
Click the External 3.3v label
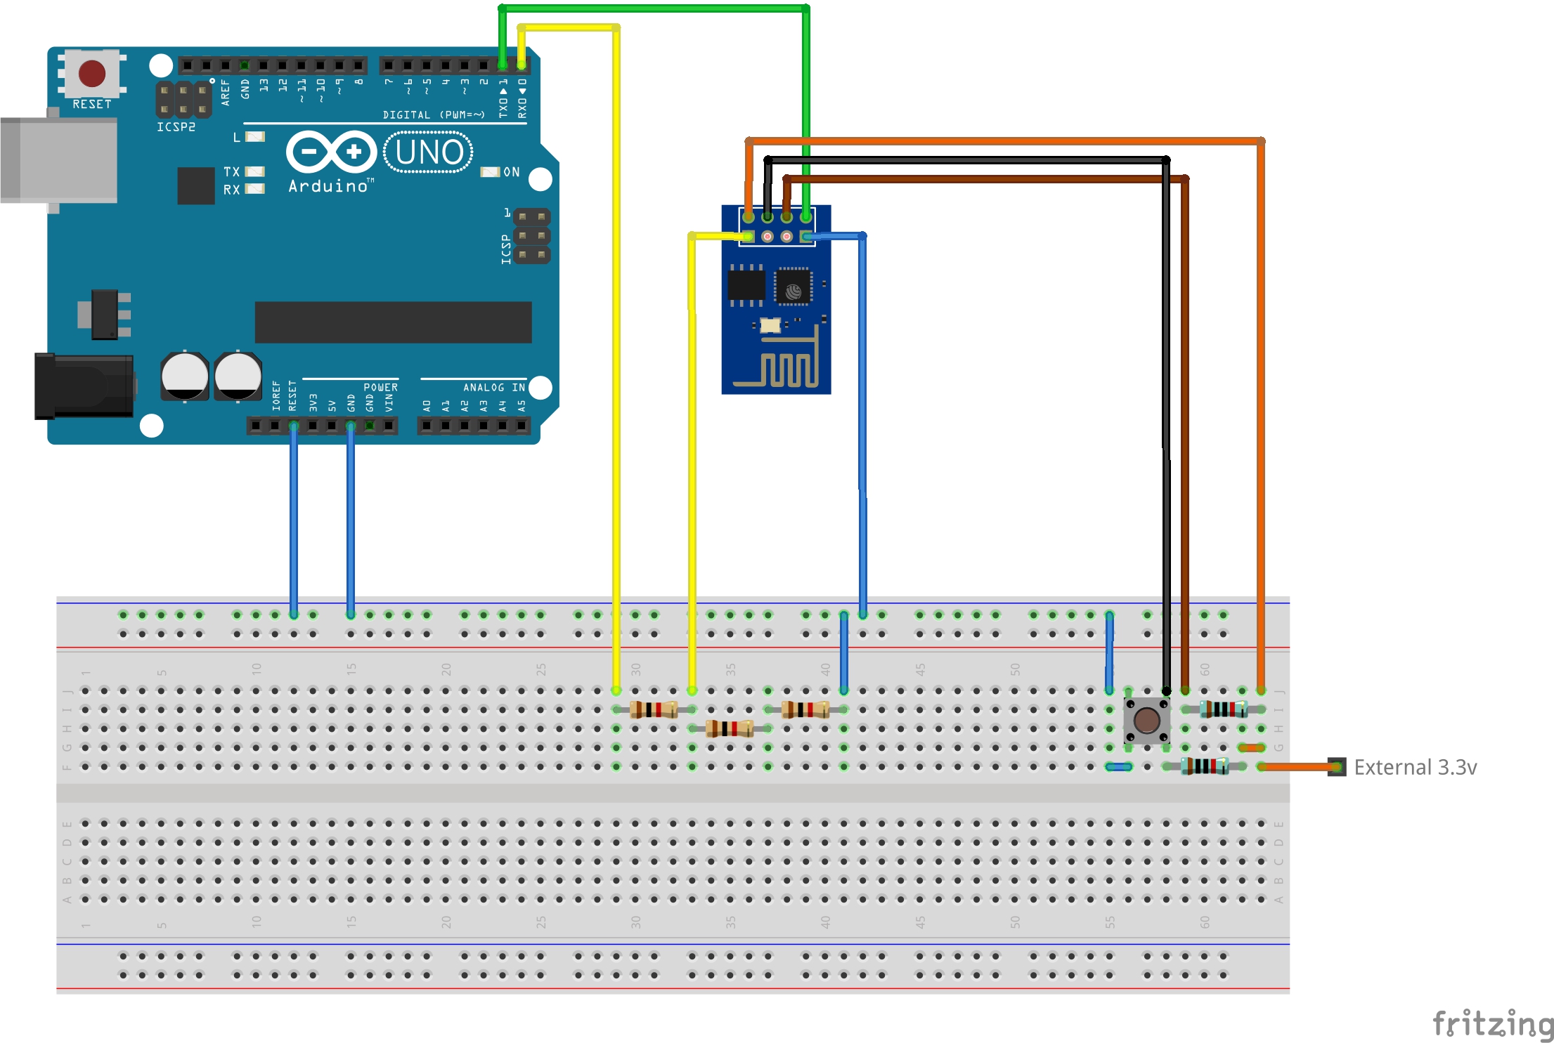tap(1415, 767)
